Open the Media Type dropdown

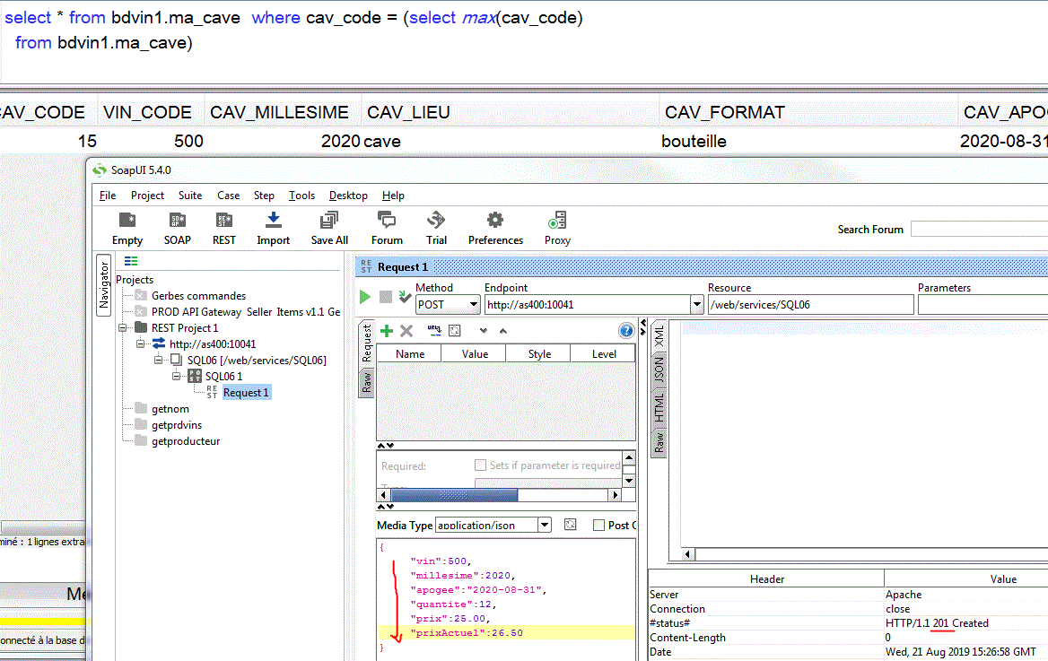click(x=545, y=525)
